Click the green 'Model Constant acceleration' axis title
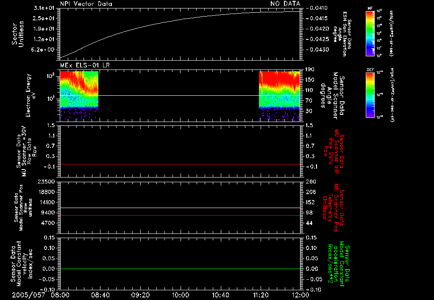This screenshot has width=434, height=300. (x=339, y=264)
